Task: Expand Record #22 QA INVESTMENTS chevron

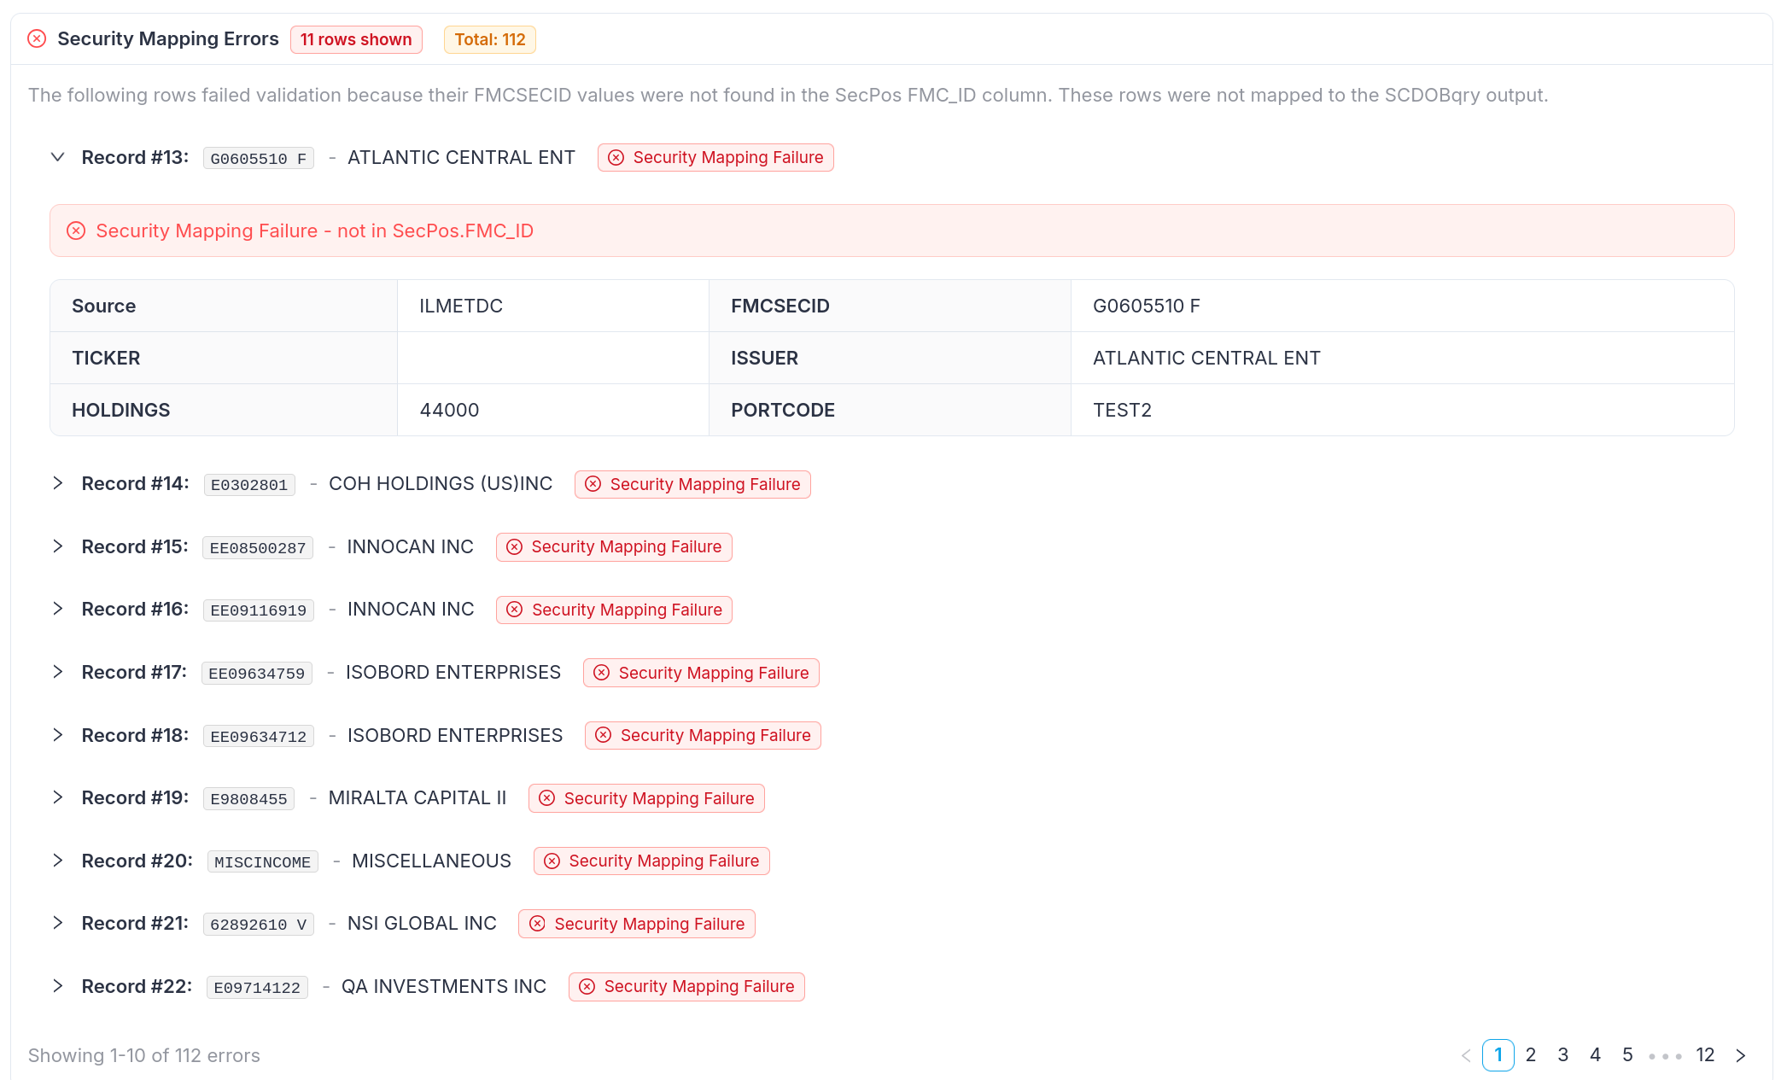Action: [x=57, y=986]
